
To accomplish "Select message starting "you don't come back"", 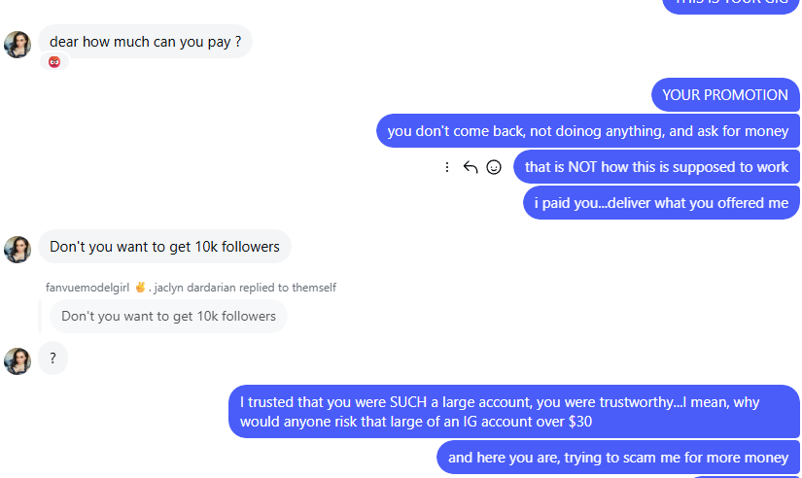I will (587, 131).
